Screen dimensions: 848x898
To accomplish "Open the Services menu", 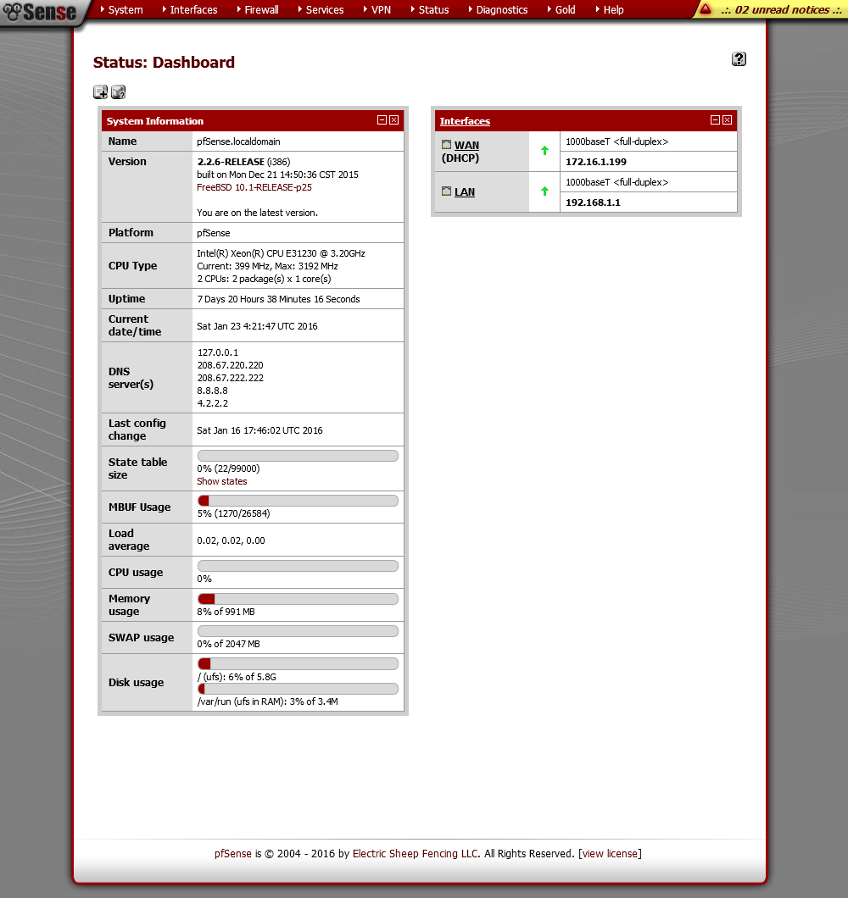I will 321,9.
